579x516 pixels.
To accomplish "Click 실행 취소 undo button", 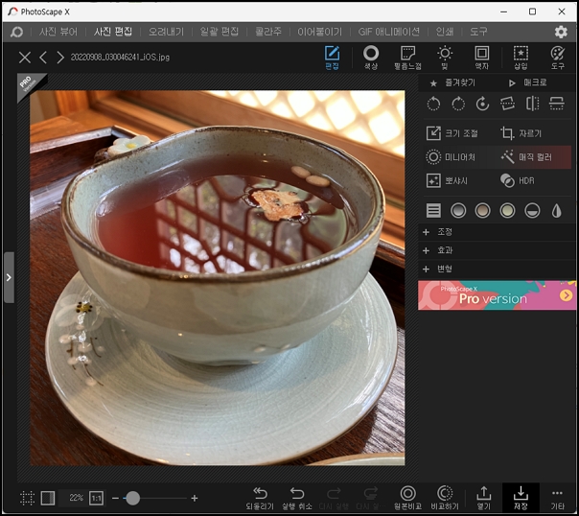I will [297, 499].
